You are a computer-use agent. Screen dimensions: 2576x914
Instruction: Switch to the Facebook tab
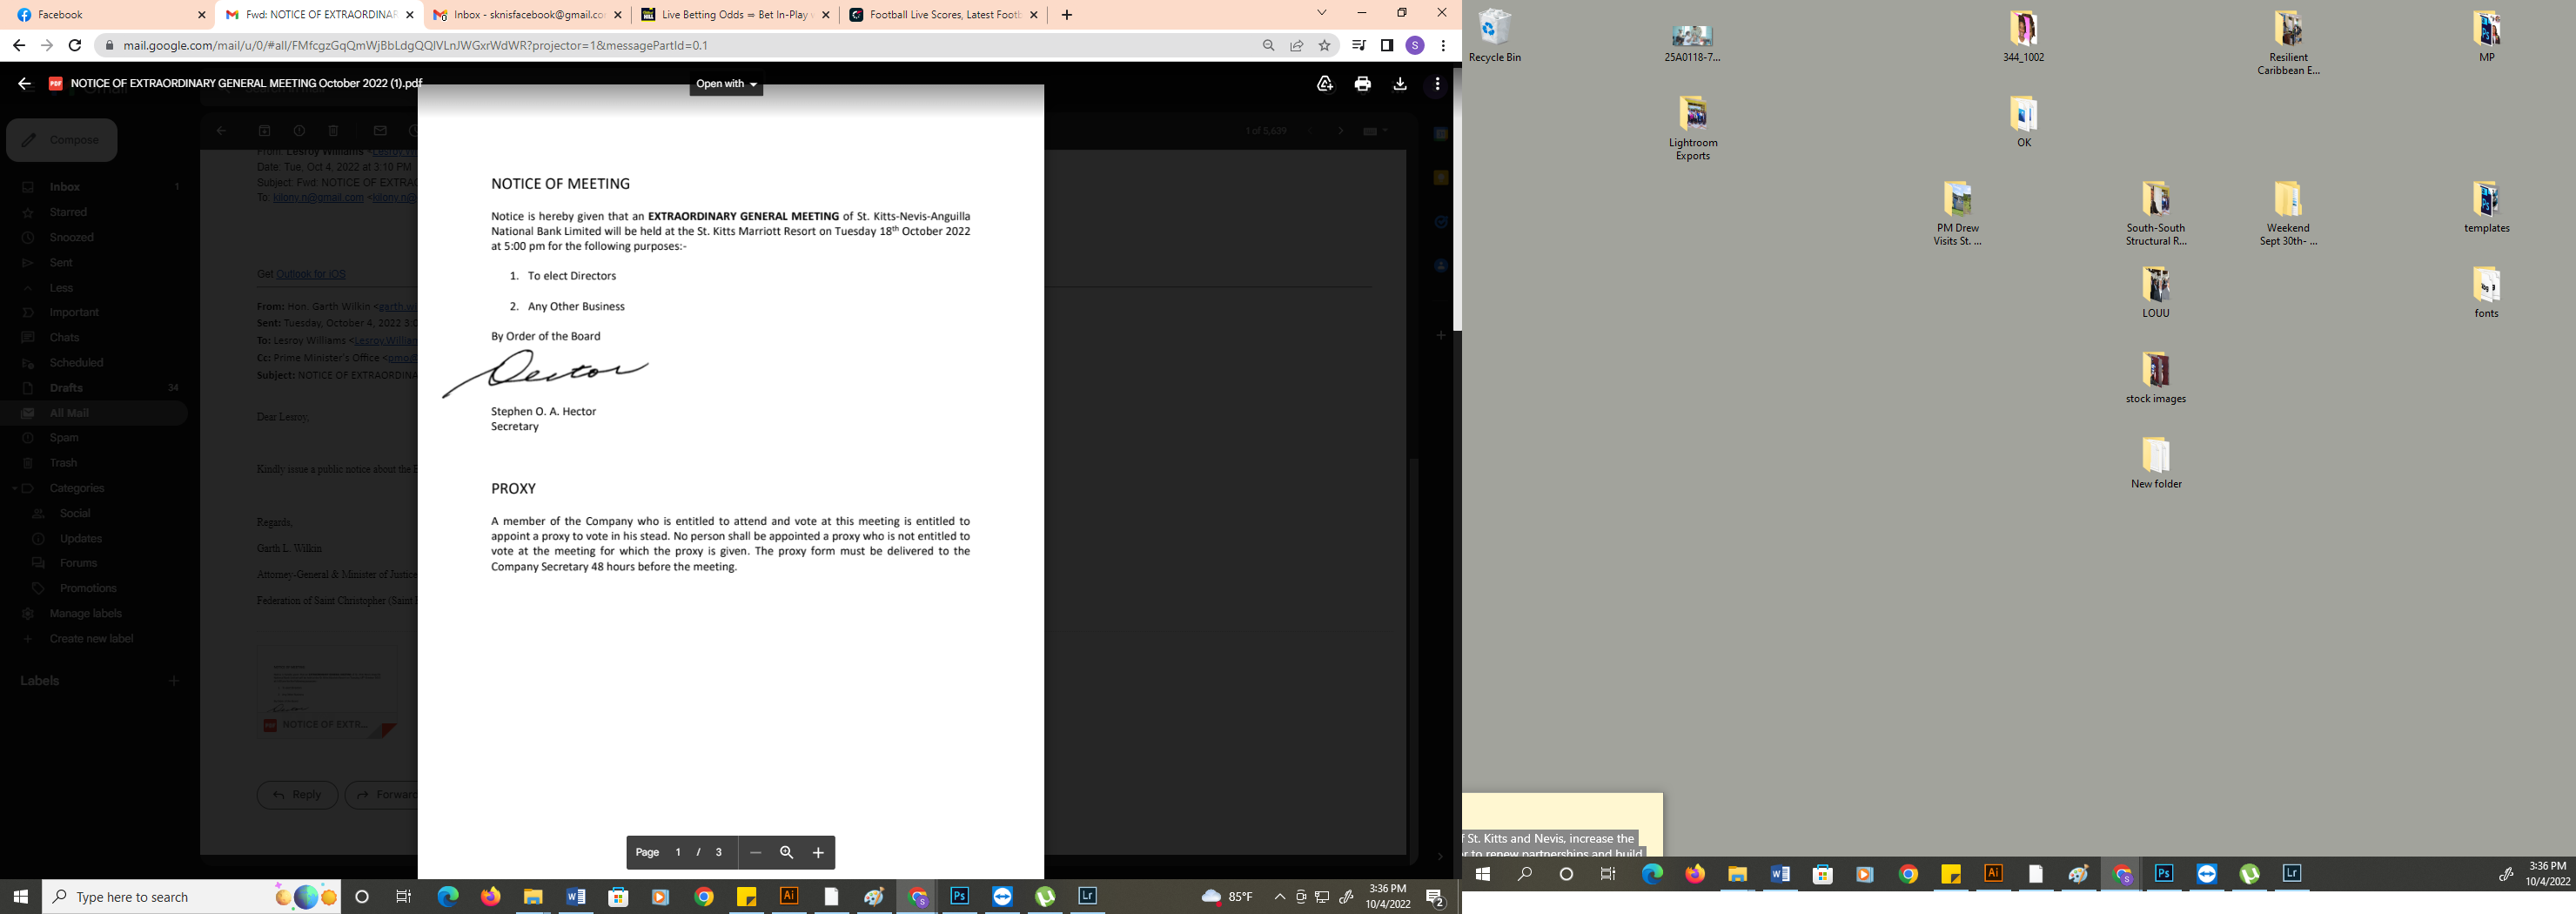[108, 15]
